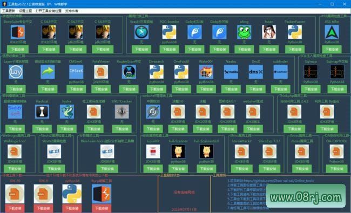Click the 'Full-Scanner' tool name label
The image size is (351, 213).
tap(178, 141)
